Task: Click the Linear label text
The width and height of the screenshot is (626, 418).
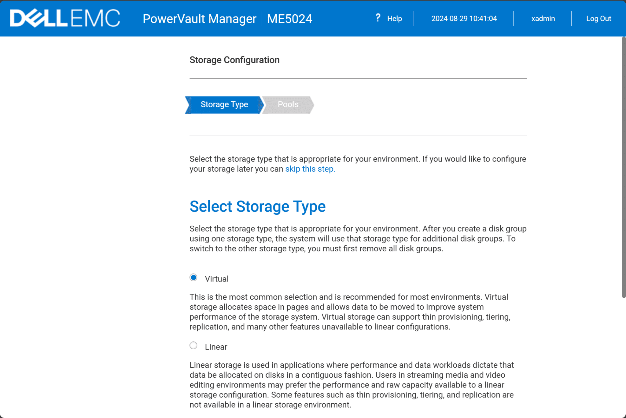Action: click(x=216, y=347)
